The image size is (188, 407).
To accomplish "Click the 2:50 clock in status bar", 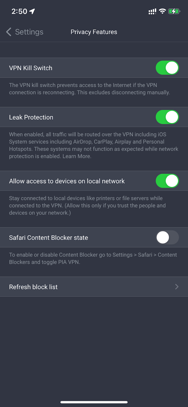I will [19, 11].
